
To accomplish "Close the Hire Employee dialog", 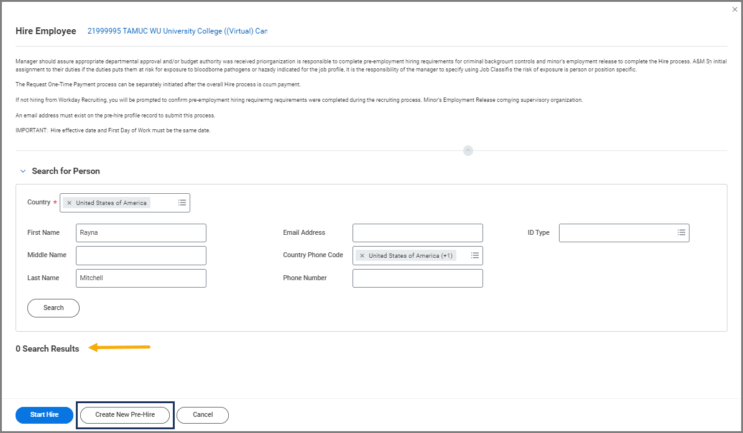I will 734,9.
